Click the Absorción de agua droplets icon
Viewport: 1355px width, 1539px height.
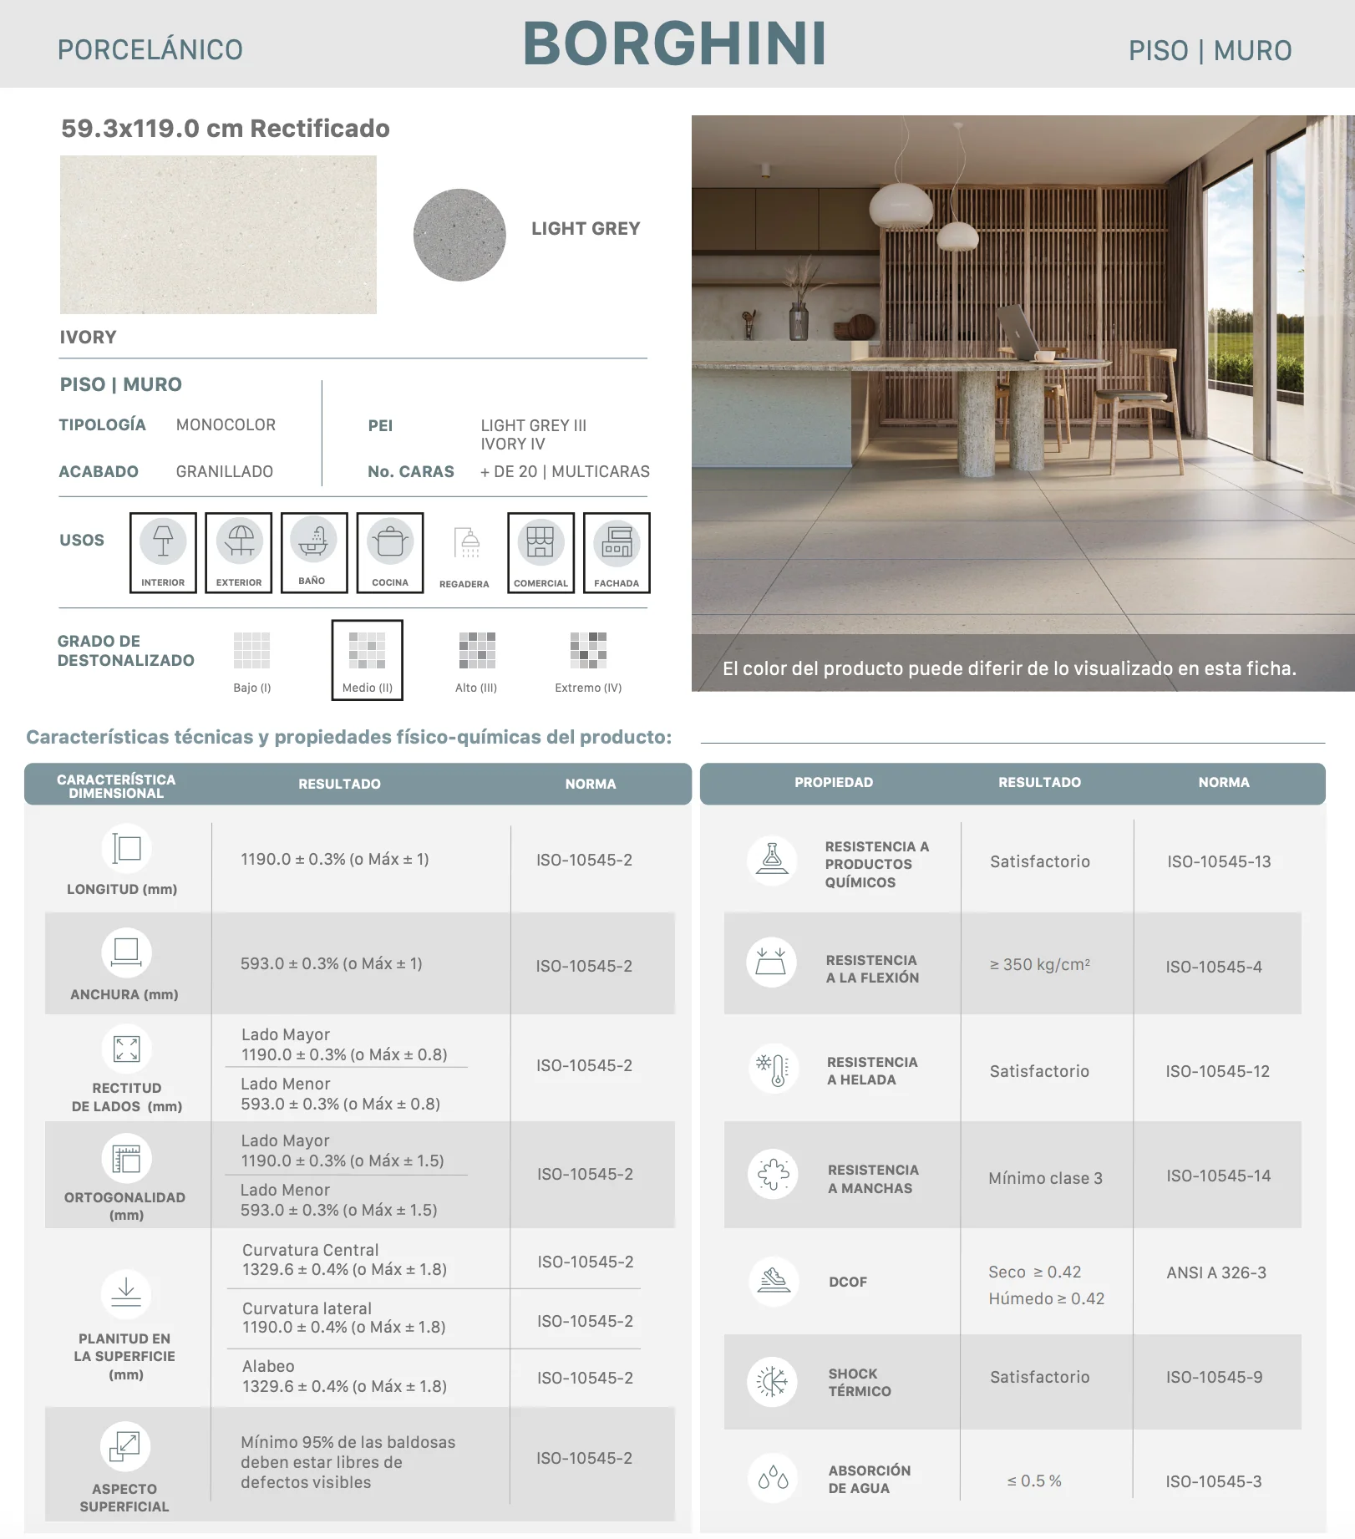773,1478
